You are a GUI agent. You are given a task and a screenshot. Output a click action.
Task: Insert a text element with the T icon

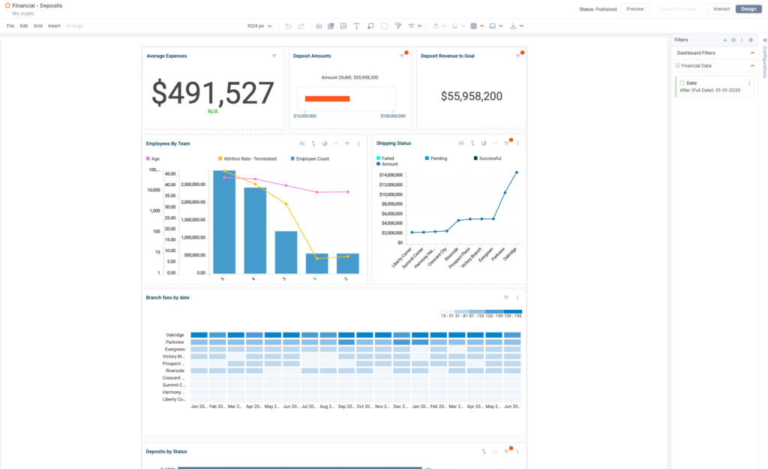coord(356,26)
